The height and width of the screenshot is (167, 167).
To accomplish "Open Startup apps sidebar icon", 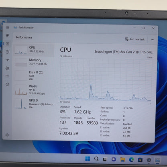I will point(8,60).
